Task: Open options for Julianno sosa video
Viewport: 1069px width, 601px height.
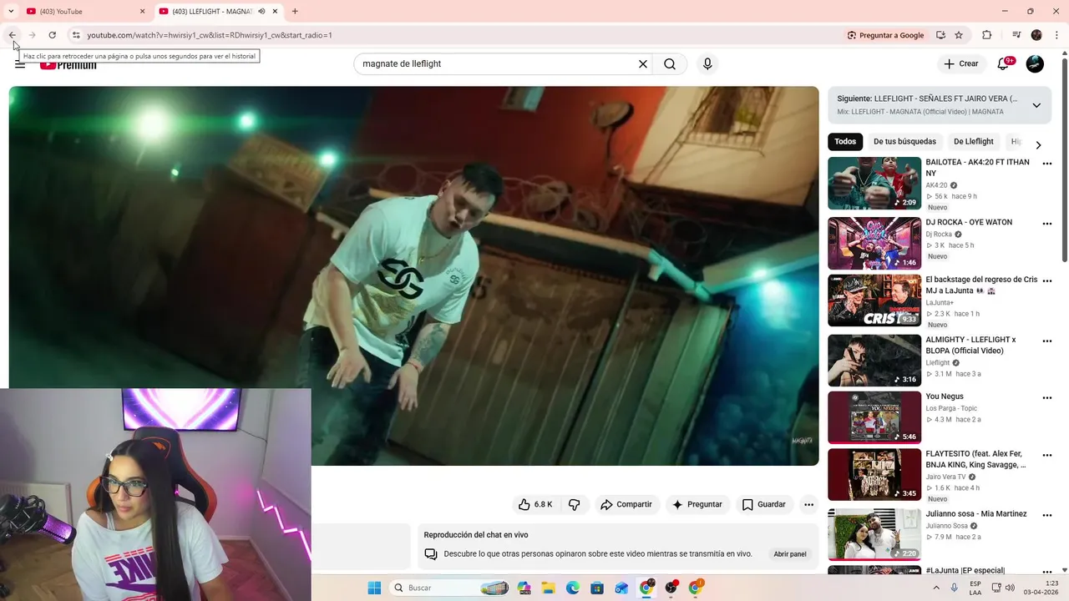Action: pos(1047,516)
